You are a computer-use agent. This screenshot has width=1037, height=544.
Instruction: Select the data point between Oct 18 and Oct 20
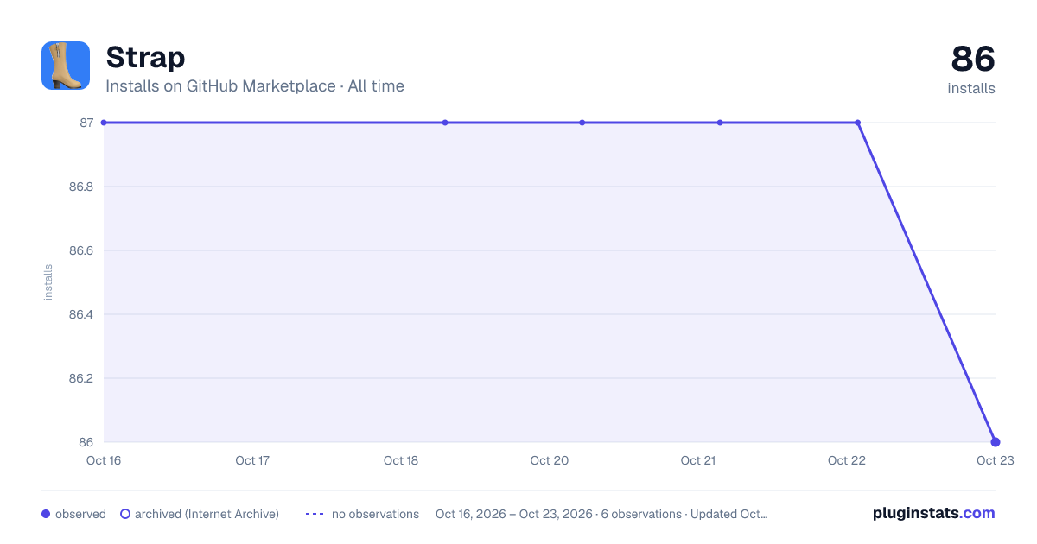(445, 123)
